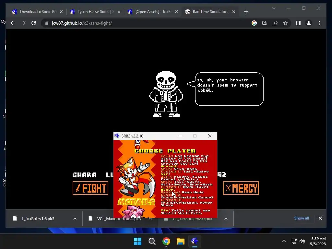332x249 pixels.
Task: Reload the Bad Time Simulator page
Action: [x=34, y=23]
